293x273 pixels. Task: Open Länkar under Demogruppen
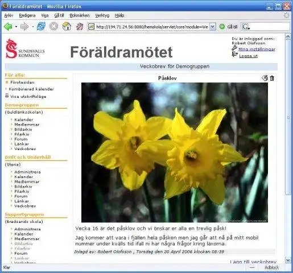click(22, 144)
